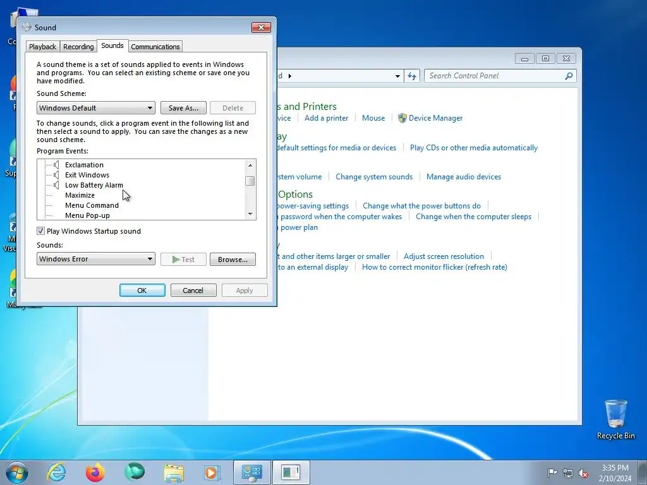The width and height of the screenshot is (647, 485).
Task: Select the Sounds tab
Action: (112, 45)
